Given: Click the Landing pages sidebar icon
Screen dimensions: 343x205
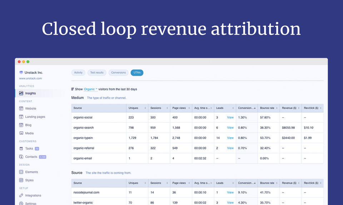Looking at the screenshot, I should (21, 117).
